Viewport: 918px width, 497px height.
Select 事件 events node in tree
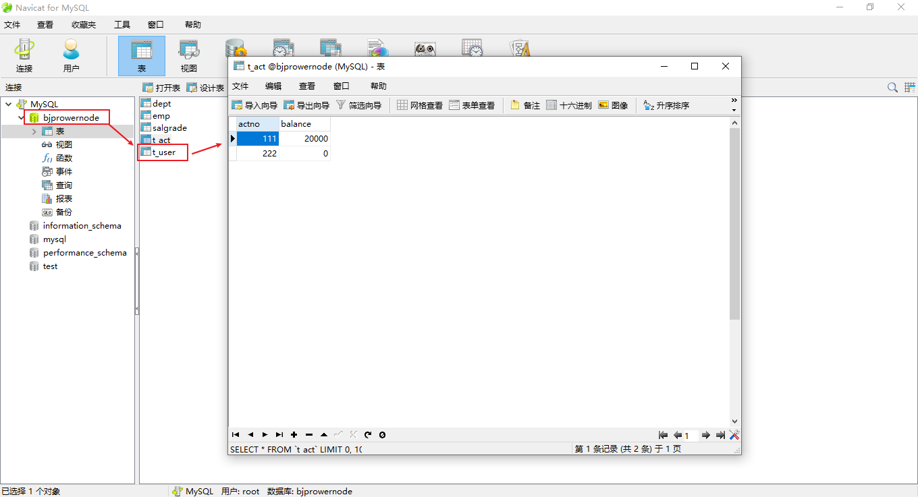(x=57, y=172)
